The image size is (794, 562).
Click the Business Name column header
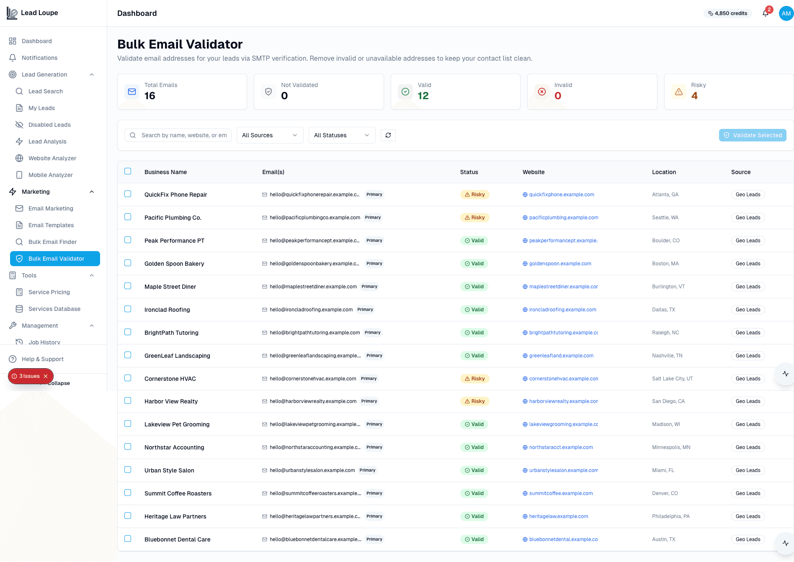(x=166, y=172)
